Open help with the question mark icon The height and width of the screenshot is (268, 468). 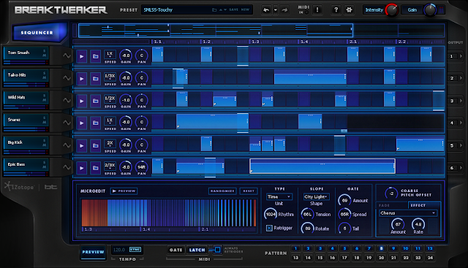point(336,9)
